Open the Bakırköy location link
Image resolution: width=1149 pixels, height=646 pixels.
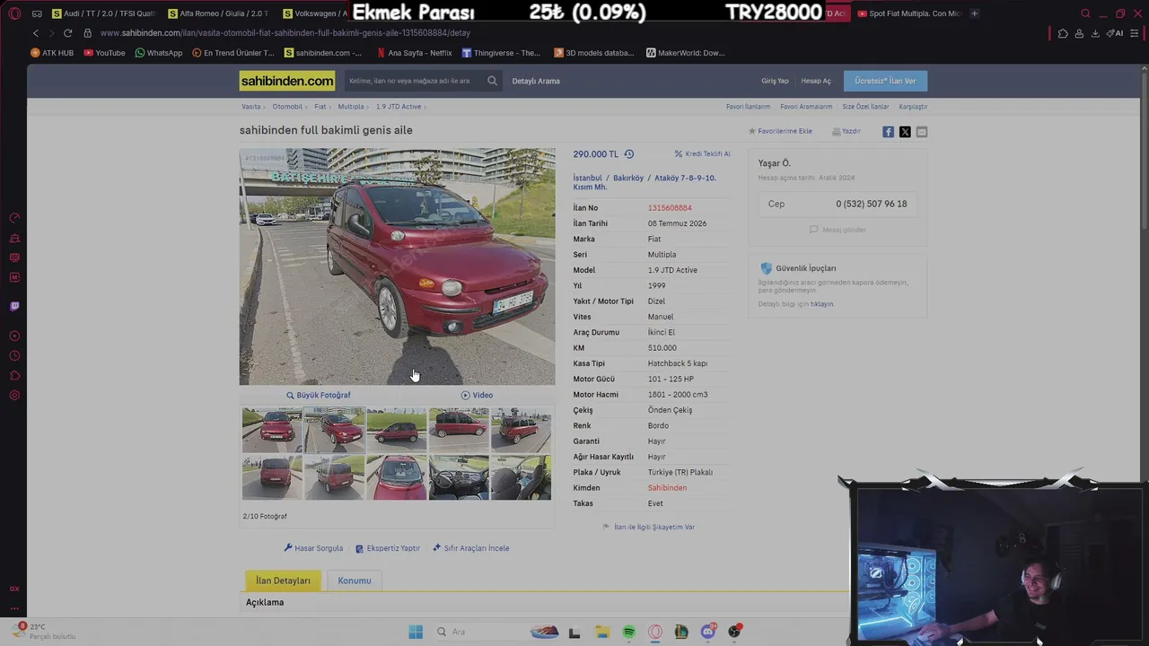click(x=628, y=178)
